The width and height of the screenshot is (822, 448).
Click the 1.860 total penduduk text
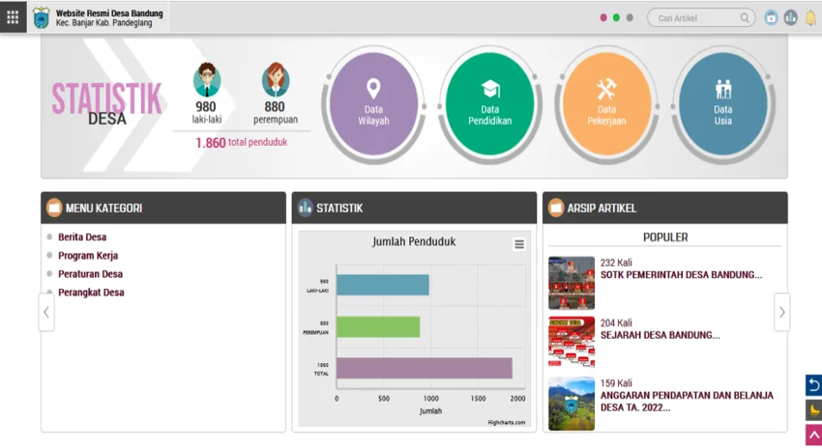click(x=241, y=142)
